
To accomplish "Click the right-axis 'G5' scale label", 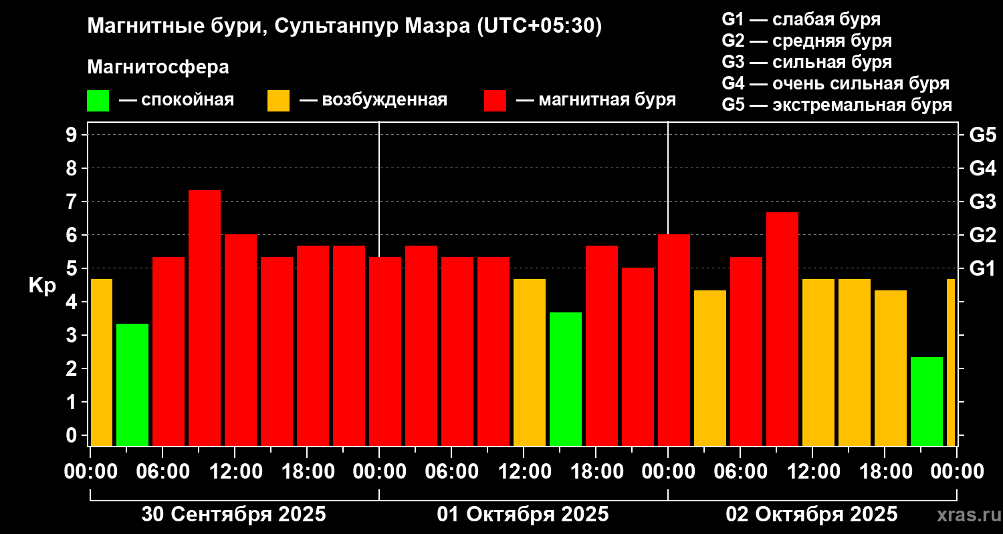I will click(982, 135).
